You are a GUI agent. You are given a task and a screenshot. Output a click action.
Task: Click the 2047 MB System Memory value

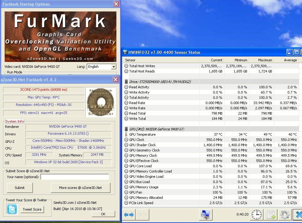coord(97,155)
